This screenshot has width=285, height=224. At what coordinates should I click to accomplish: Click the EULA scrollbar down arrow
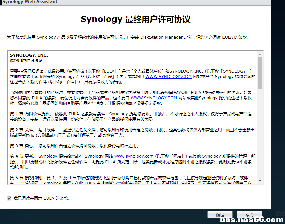[x=260, y=181]
